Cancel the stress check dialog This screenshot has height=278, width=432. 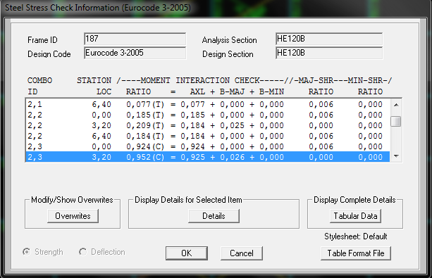tap(242, 253)
